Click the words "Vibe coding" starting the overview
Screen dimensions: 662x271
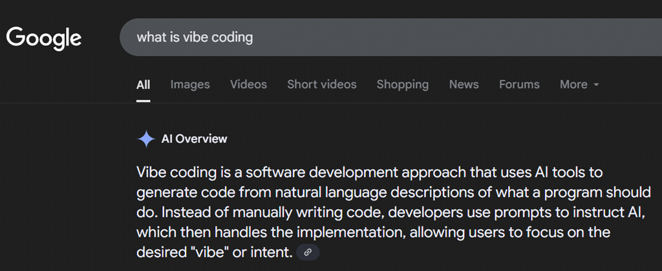point(171,173)
